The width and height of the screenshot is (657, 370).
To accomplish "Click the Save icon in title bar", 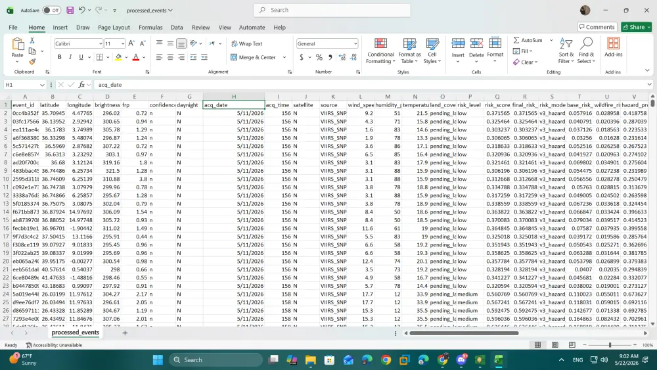I will point(70,10).
